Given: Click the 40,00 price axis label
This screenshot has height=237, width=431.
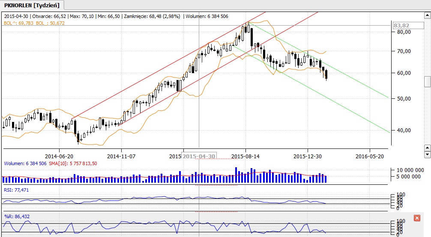Looking at the screenshot, I should [404, 130].
